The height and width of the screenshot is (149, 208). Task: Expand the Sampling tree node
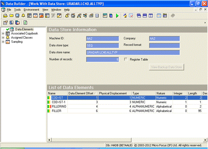tap(3, 42)
